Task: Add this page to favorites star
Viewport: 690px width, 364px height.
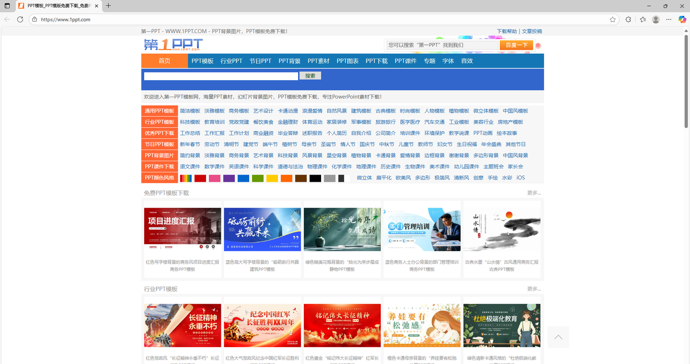Action: 613,20
